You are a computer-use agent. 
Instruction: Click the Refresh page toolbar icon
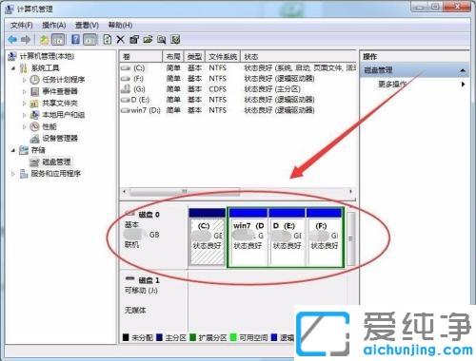[108, 40]
